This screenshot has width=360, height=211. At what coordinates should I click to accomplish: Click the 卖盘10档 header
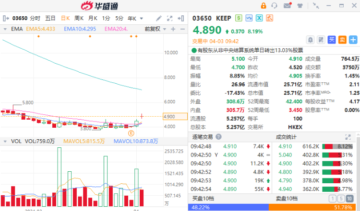(287, 199)
